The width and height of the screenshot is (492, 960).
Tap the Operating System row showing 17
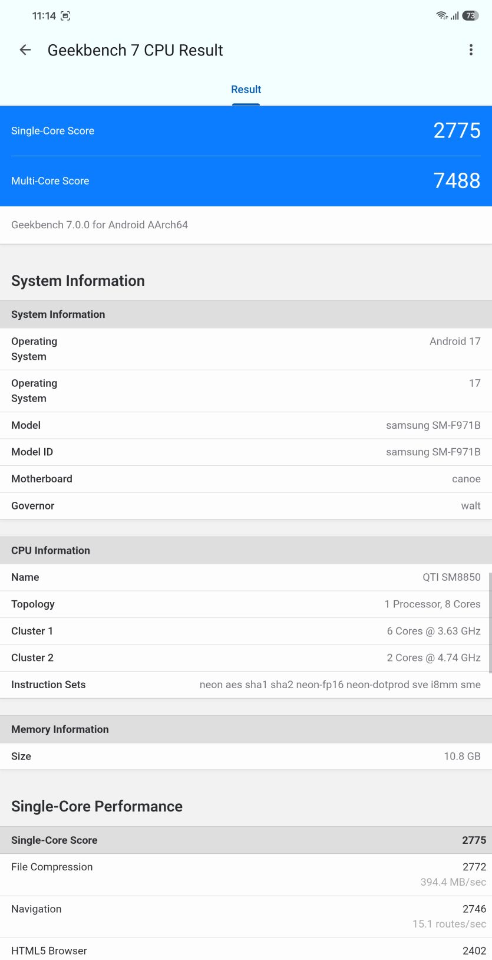coord(246,391)
